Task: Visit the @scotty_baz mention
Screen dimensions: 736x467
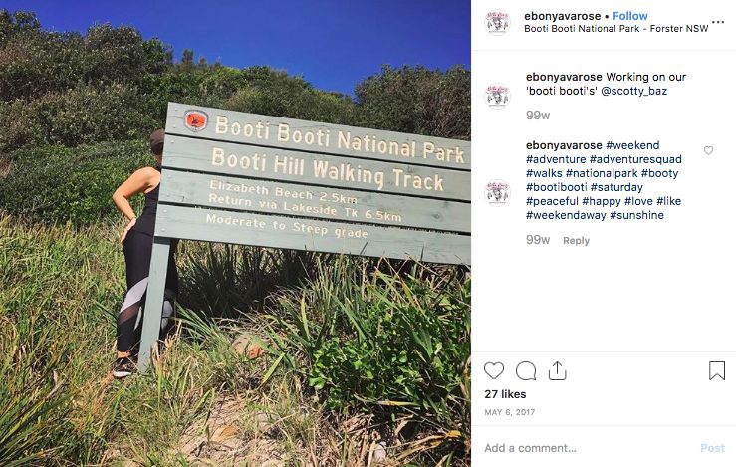Action: tap(633, 91)
